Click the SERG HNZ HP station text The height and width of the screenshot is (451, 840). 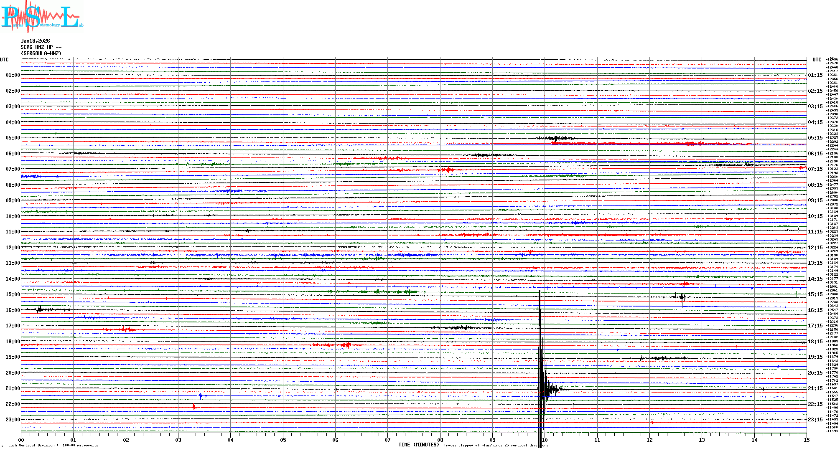tap(41, 47)
